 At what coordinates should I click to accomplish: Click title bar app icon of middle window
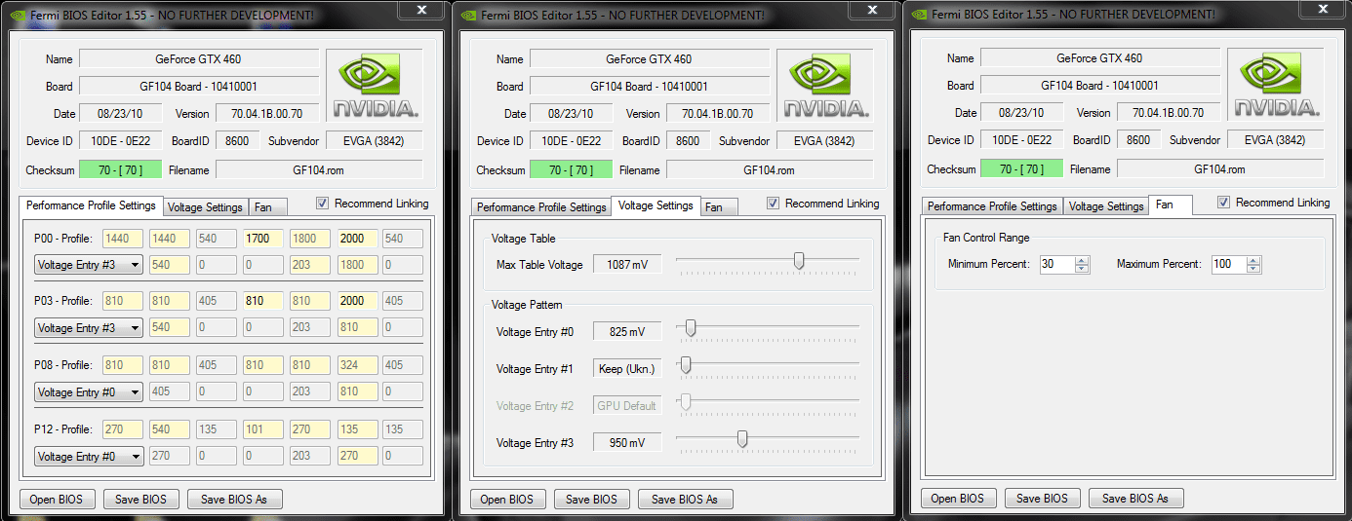coord(466,15)
